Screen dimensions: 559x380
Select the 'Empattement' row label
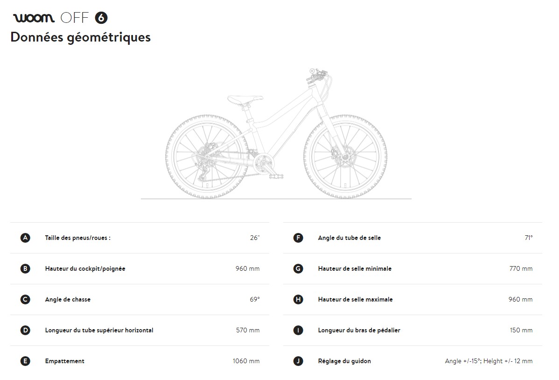(x=64, y=361)
